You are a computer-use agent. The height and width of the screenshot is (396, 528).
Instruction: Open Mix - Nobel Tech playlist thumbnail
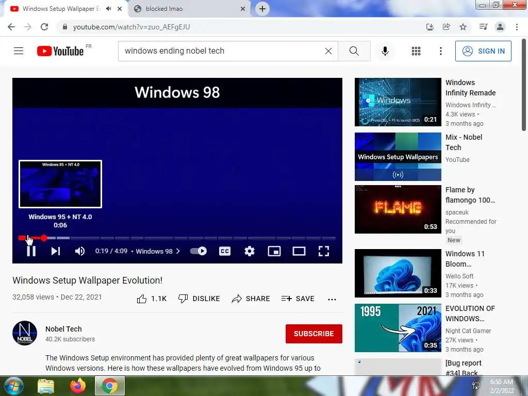(x=398, y=157)
